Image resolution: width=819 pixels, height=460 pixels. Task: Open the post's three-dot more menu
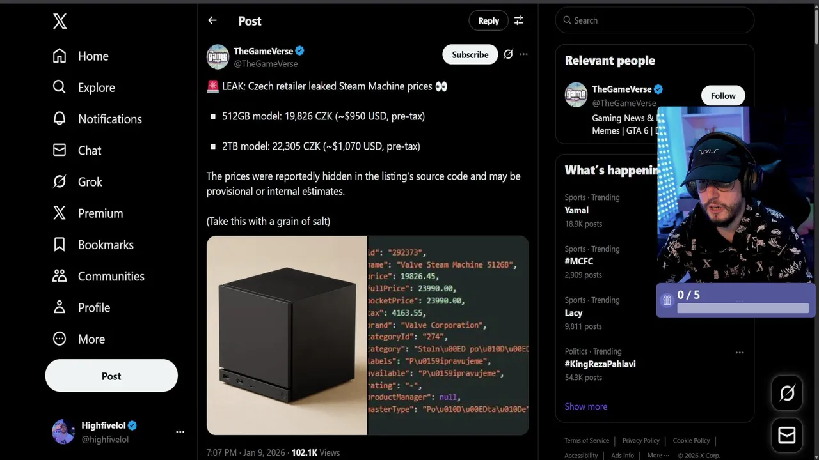coord(523,54)
